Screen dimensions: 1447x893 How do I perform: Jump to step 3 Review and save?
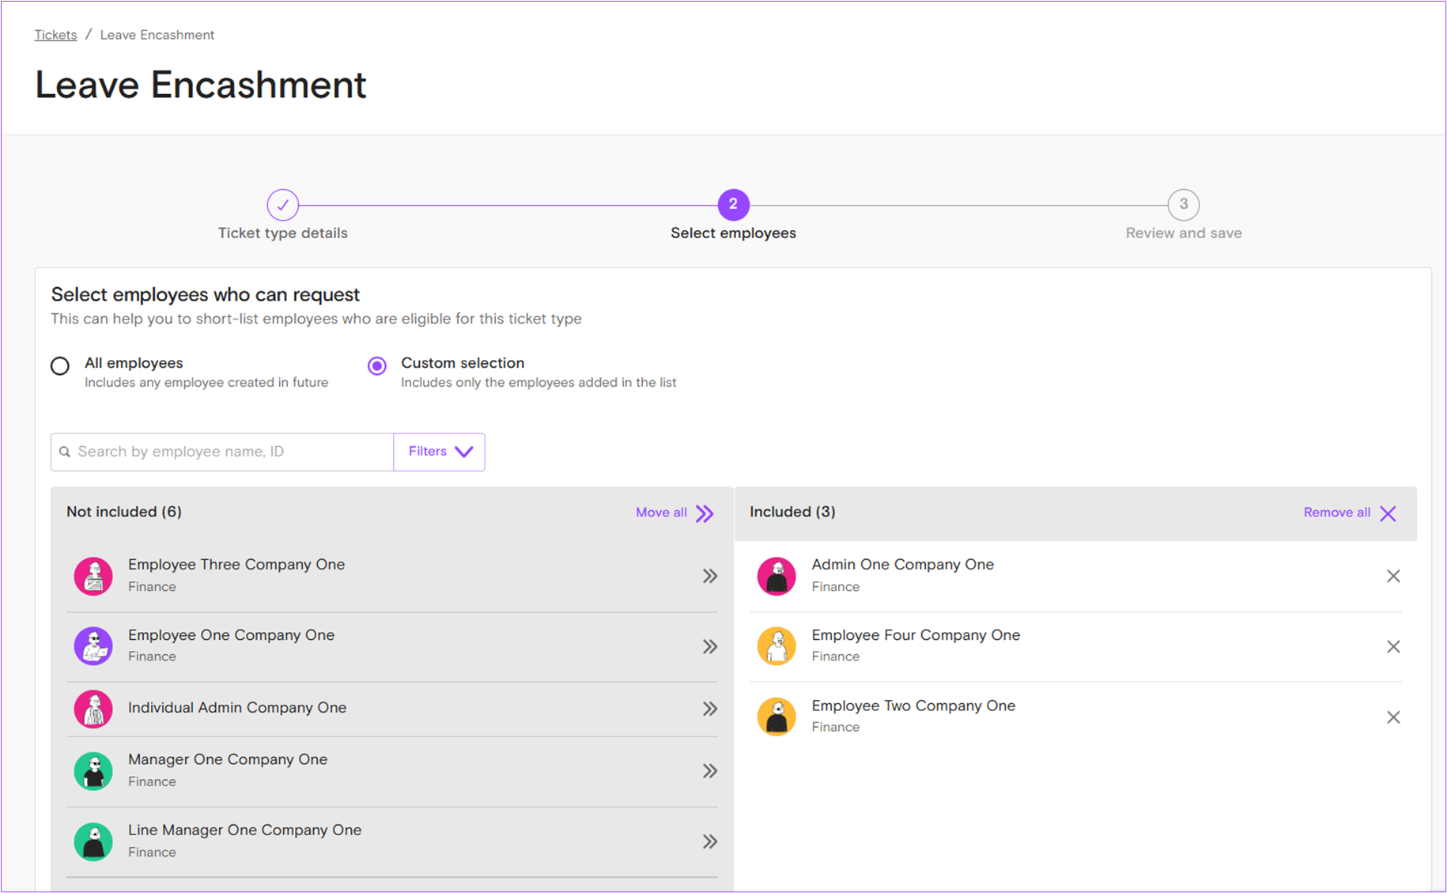tap(1184, 205)
